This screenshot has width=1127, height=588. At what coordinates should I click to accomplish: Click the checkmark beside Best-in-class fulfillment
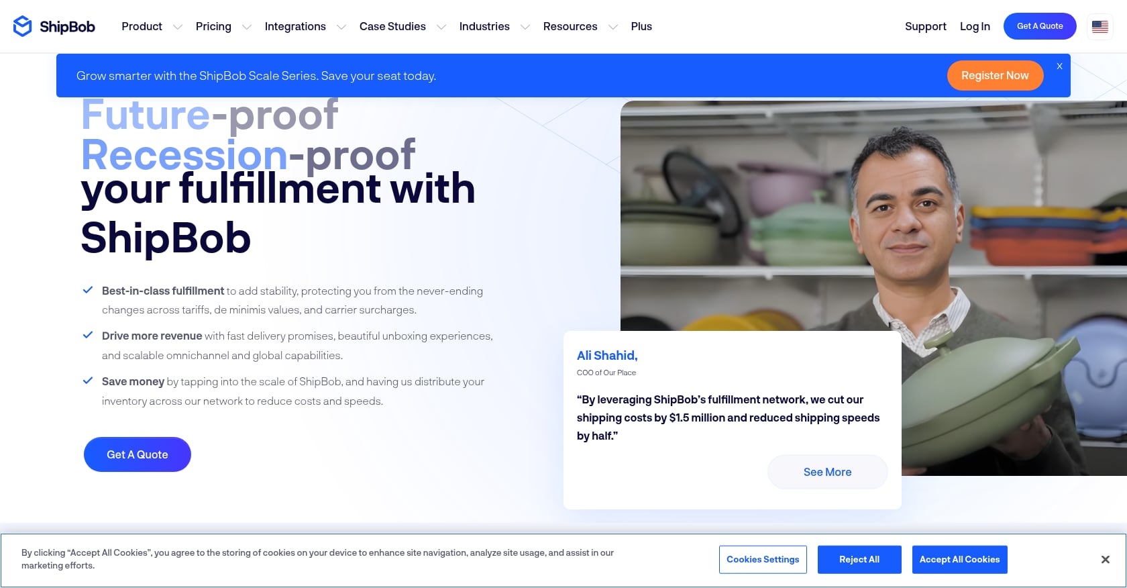(x=87, y=290)
